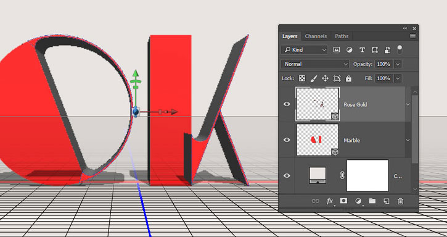Open the Opacity slider dropdown arrow
The width and height of the screenshot is (447, 237).
398,64
